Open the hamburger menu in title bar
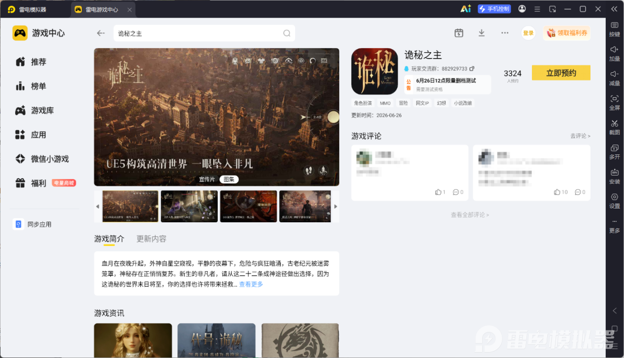This screenshot has width=624, height=358. tap(537, 9)
